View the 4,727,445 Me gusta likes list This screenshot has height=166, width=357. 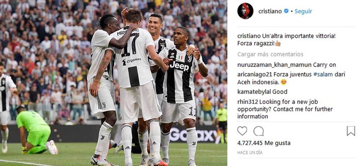(x=264, y=143)
